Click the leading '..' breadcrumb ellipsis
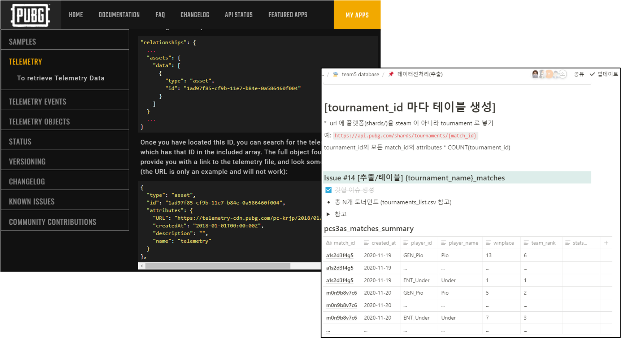This screenshot has width=621, height=338. [323, 75]
